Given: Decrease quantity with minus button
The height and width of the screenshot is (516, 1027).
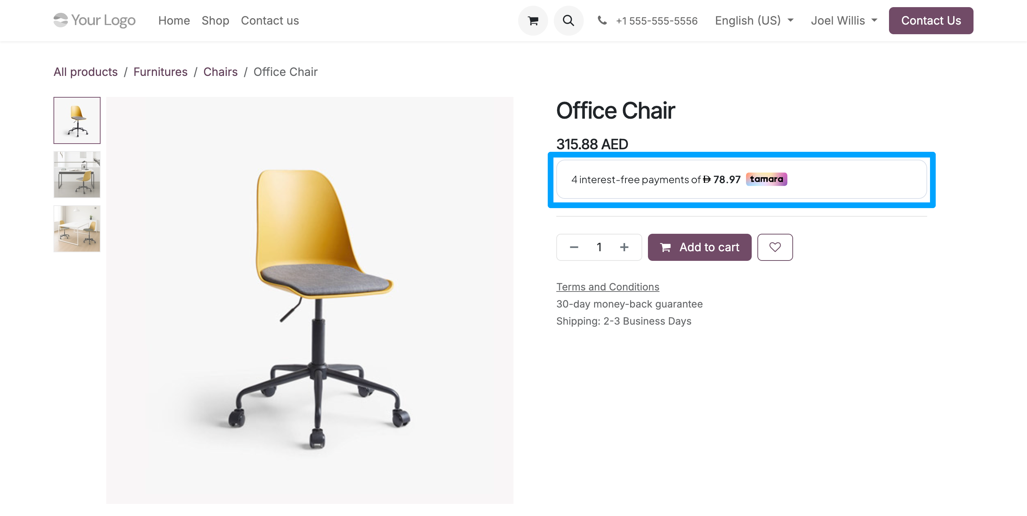Looking at the screenshot, I should [574, 247].
